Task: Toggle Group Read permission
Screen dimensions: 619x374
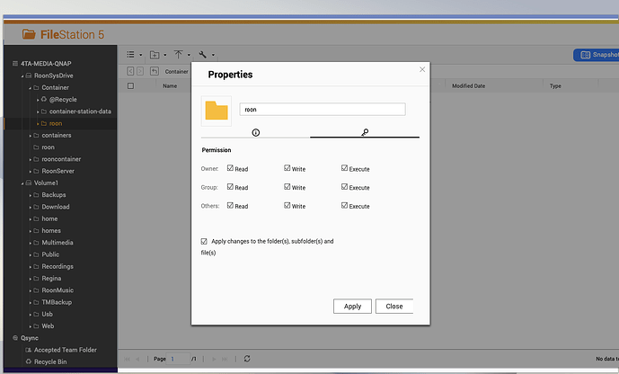Action: [230, 187]
